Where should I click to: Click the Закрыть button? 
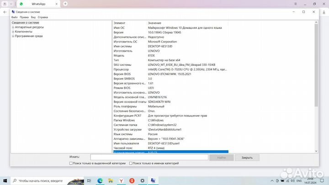[x=247, y=158]
